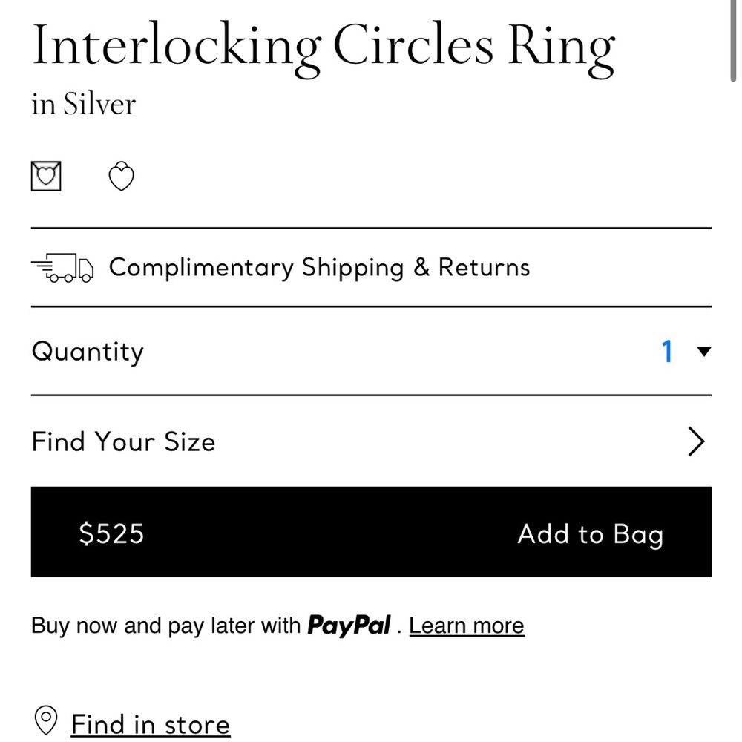Add the ring to the bag
Screen dimensions: 742x742
click(x=591, y=534)
